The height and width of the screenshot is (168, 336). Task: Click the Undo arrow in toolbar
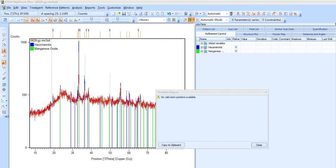pyautogui.click(x=169, y=14)
